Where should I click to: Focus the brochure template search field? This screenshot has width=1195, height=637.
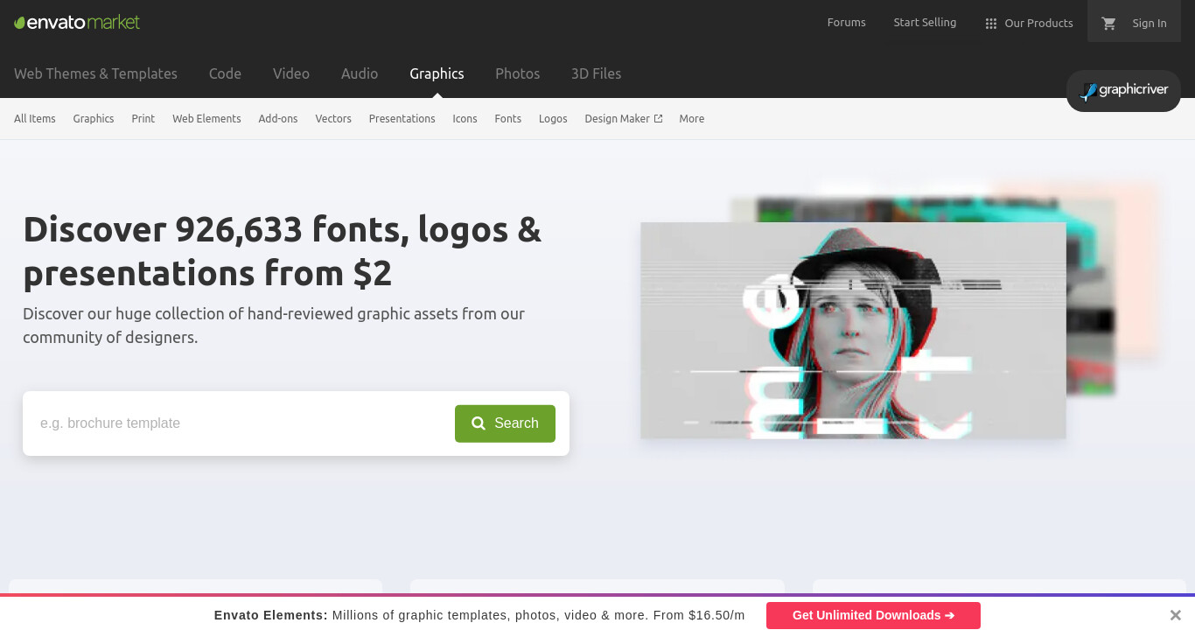click(239, 423)
